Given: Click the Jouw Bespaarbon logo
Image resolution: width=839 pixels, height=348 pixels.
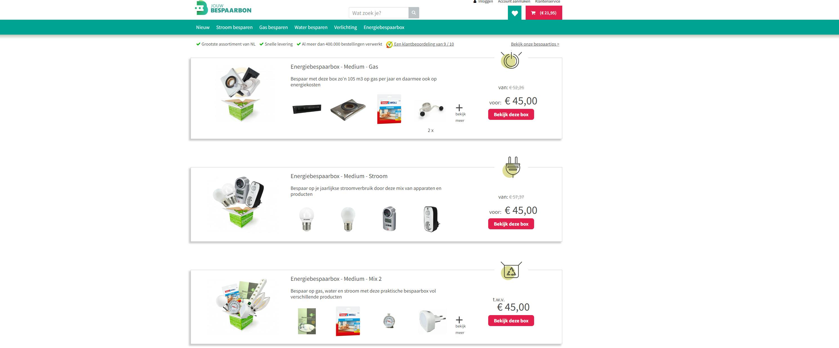Looking at the screenshot, I should [x=223, y=8].
